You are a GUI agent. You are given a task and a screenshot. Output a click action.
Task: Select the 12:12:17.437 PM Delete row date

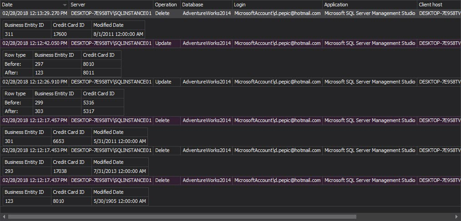[35, 180]
